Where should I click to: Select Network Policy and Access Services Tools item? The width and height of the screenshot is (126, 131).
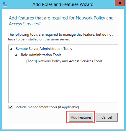pyautogui.click(x=64, y=61)
